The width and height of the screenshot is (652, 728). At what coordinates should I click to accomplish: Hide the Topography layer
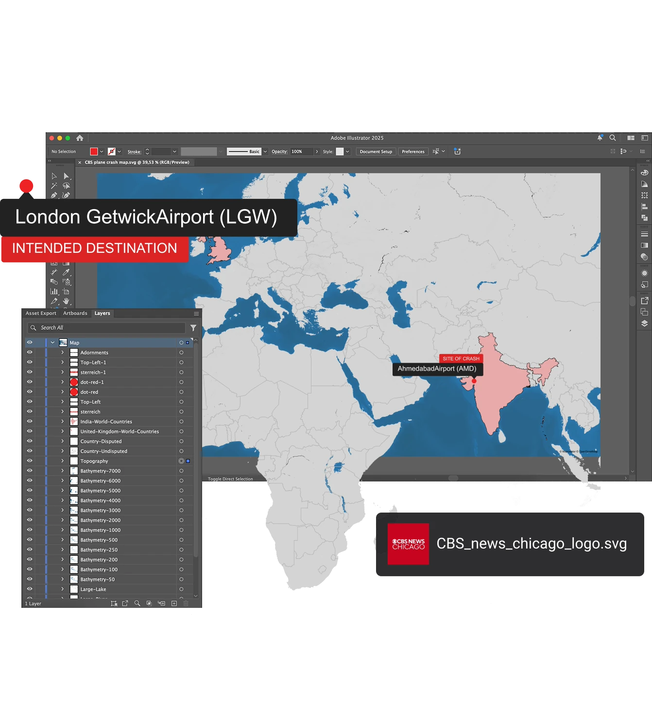[30, 461]
